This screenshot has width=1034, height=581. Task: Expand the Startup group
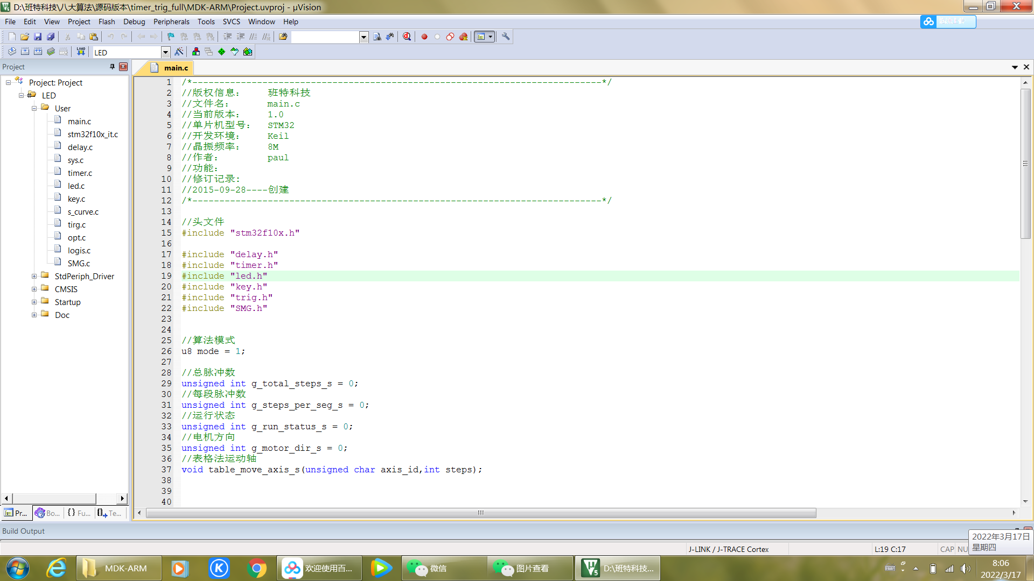[x=34, y=302]
